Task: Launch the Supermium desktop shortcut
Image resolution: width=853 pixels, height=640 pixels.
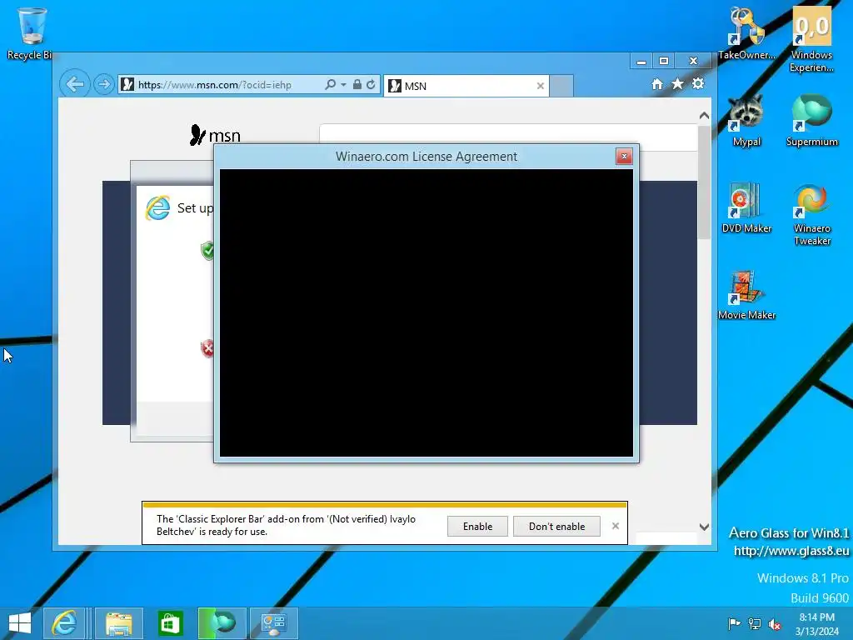Action: [x=811, y=121]
